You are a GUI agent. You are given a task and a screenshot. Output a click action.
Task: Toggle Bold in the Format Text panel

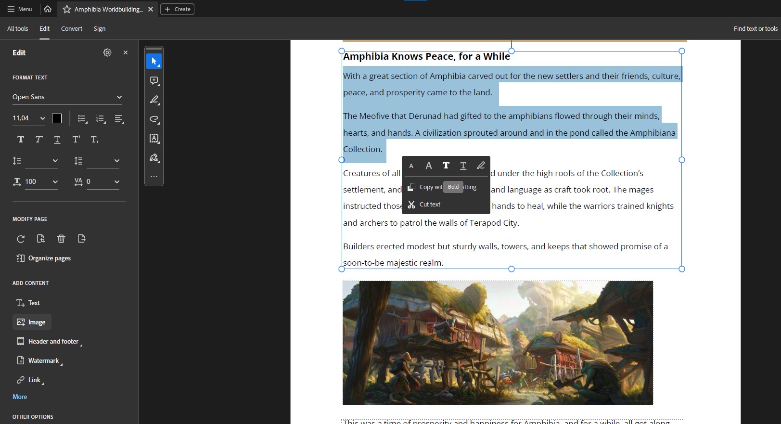(20, 140)
